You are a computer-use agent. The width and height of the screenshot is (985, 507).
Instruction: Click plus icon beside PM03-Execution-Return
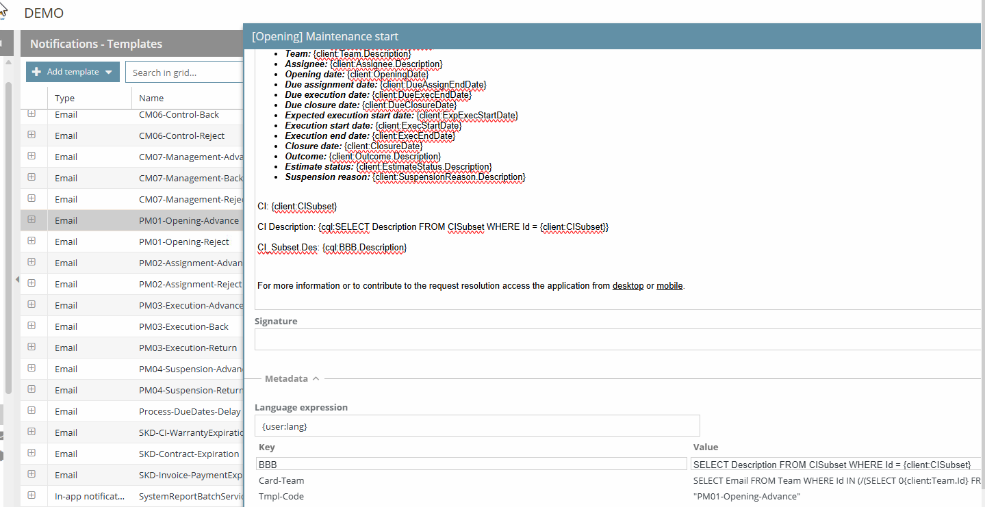31,347
